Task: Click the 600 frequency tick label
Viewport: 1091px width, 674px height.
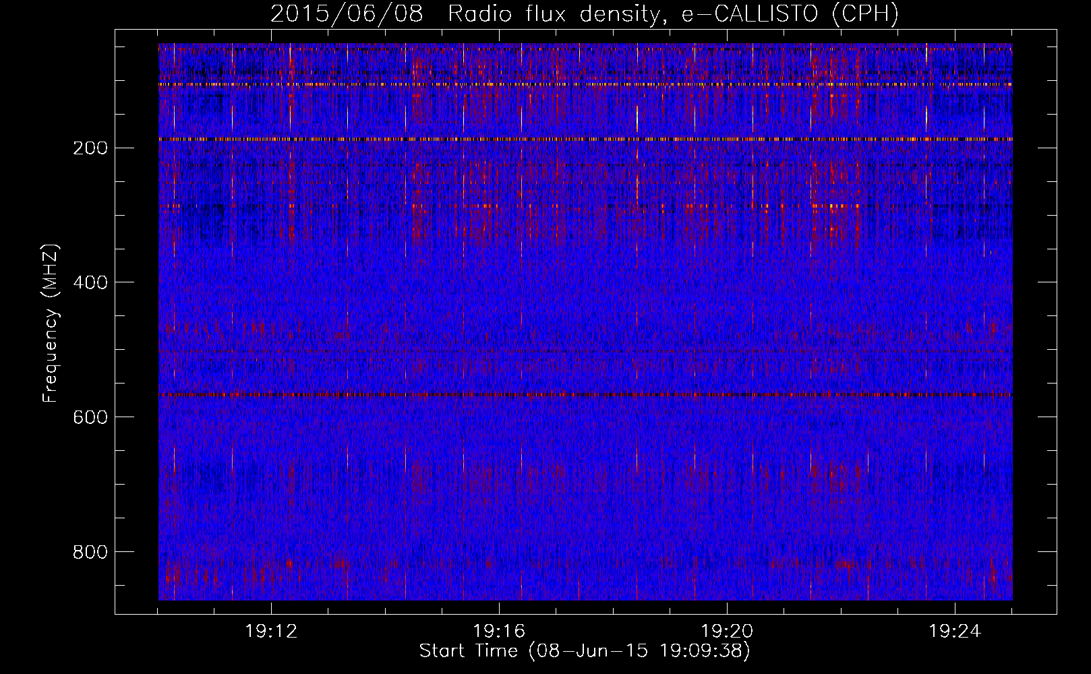Action: coord(90,417)
